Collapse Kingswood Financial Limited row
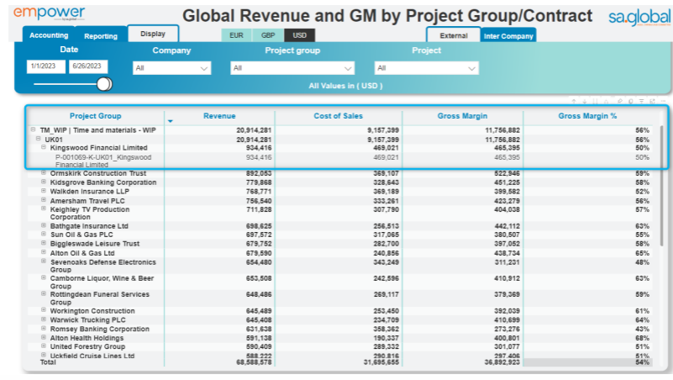The image size is (673, 380). [x=44, y=147]
